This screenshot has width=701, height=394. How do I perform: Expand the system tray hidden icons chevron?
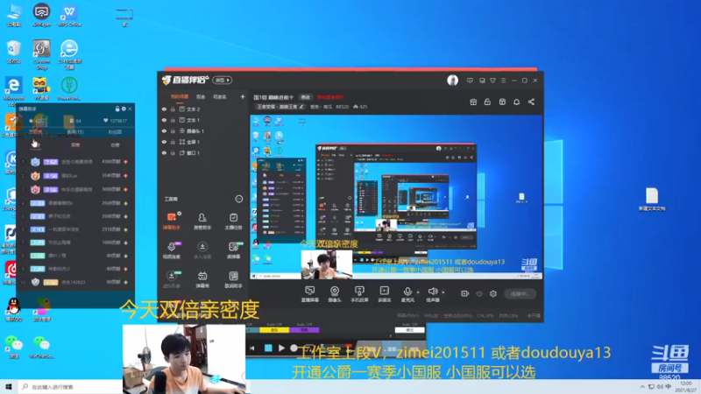click(642, 387)
